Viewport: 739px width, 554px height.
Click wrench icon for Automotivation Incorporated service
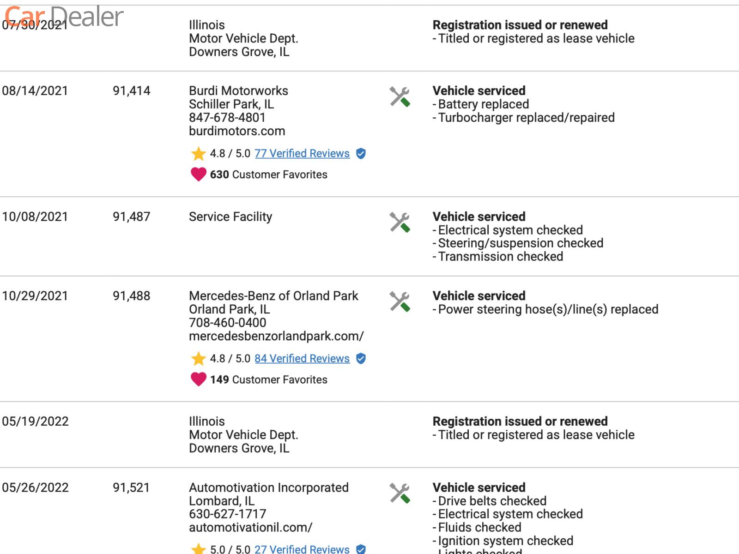(x=400, y=494)
